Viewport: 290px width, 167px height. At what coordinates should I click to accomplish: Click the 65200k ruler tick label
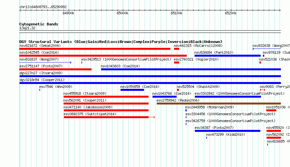click(x=231, y=13)
